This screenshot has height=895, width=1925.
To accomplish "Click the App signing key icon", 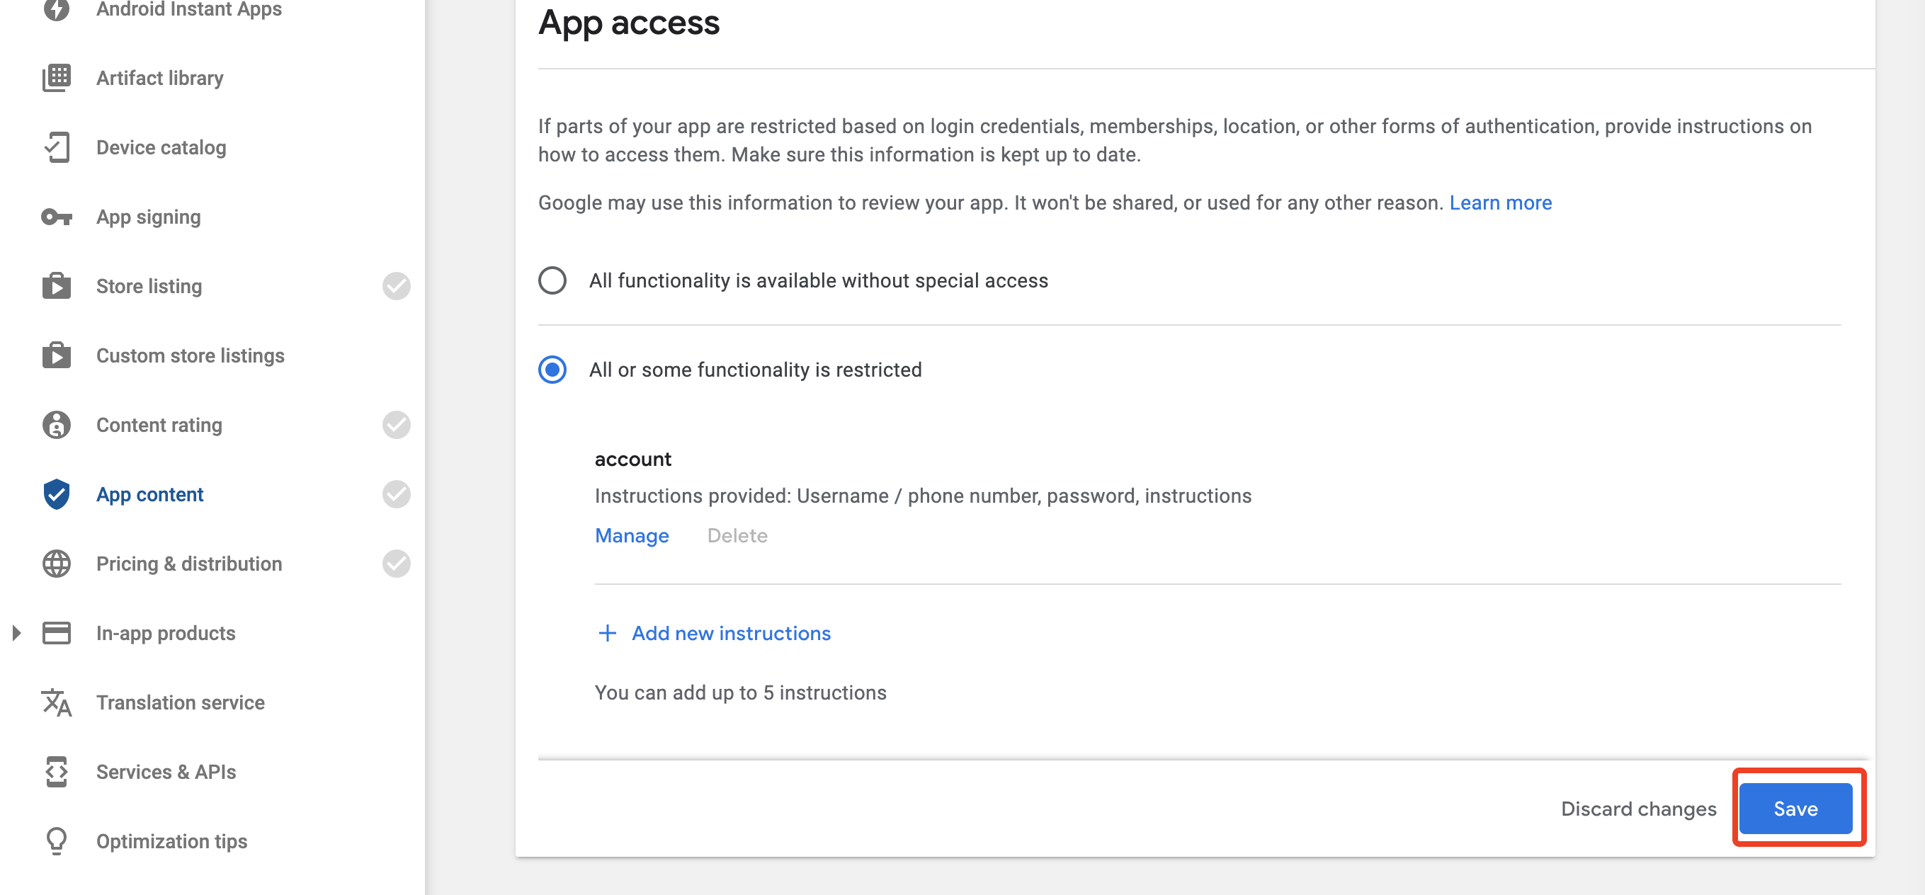I will click(x=56, y=216).
